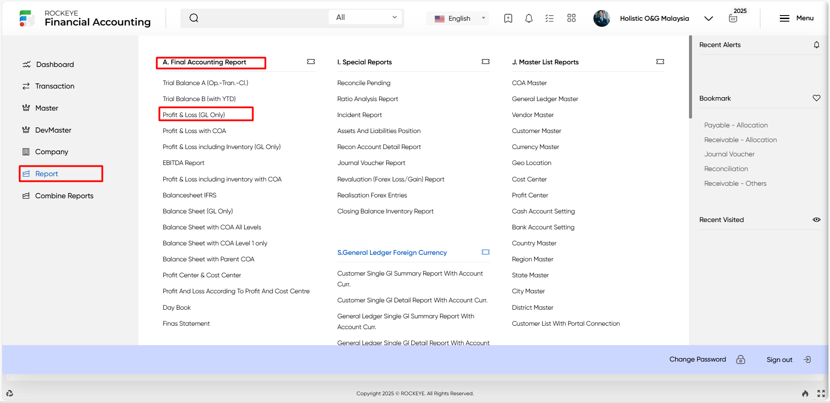Viewport: 830px width, 403px height.
Task: Open the All search filter dropdown
Action: tap(365, 17)
